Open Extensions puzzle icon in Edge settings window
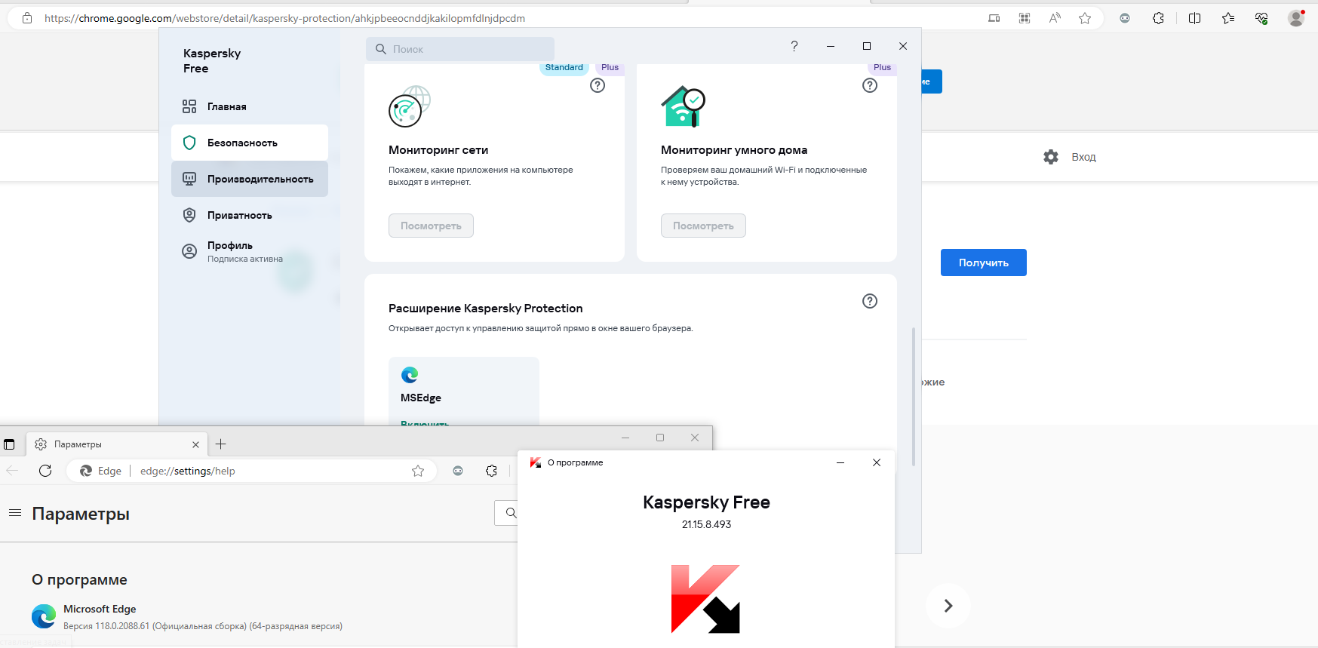This screenshot has height=648, width=1318. pos(491,471)
